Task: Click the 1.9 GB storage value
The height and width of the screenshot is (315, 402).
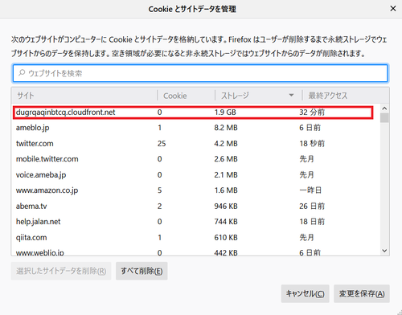Action: click(225, 112)
